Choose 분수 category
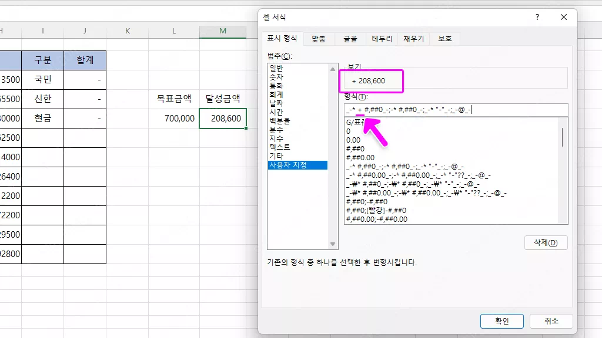This screenshot has height=338, width=602. [x=297, y=130]
